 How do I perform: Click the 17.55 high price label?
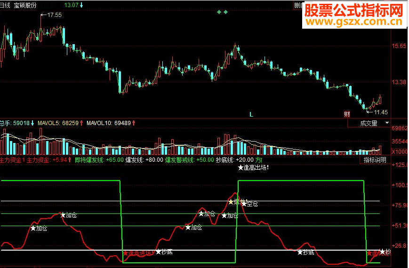(54, 15)
